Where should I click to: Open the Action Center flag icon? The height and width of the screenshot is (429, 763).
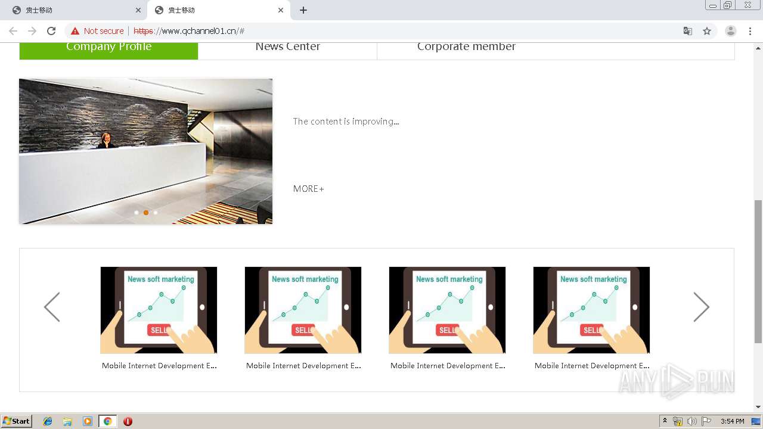(x=706, y=421)
